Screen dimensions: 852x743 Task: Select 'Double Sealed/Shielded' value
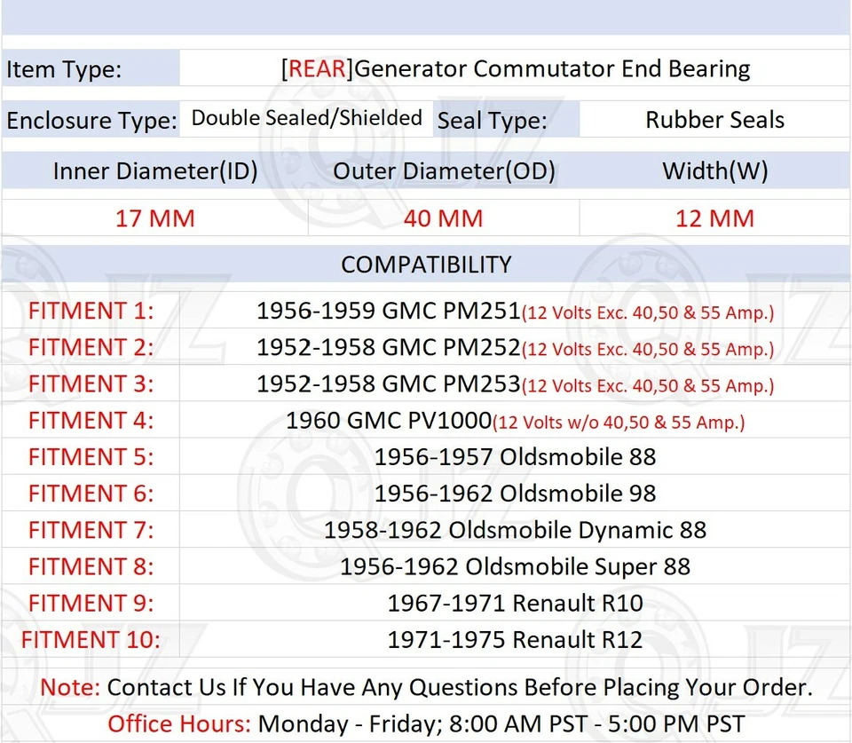pos(307,118)
